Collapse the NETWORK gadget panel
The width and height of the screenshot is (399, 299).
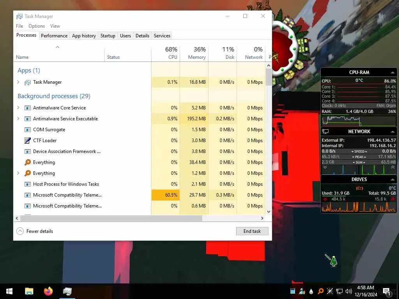[393, 132]
